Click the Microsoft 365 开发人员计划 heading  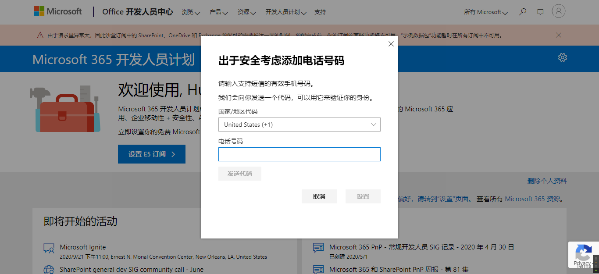pos(114,59)
